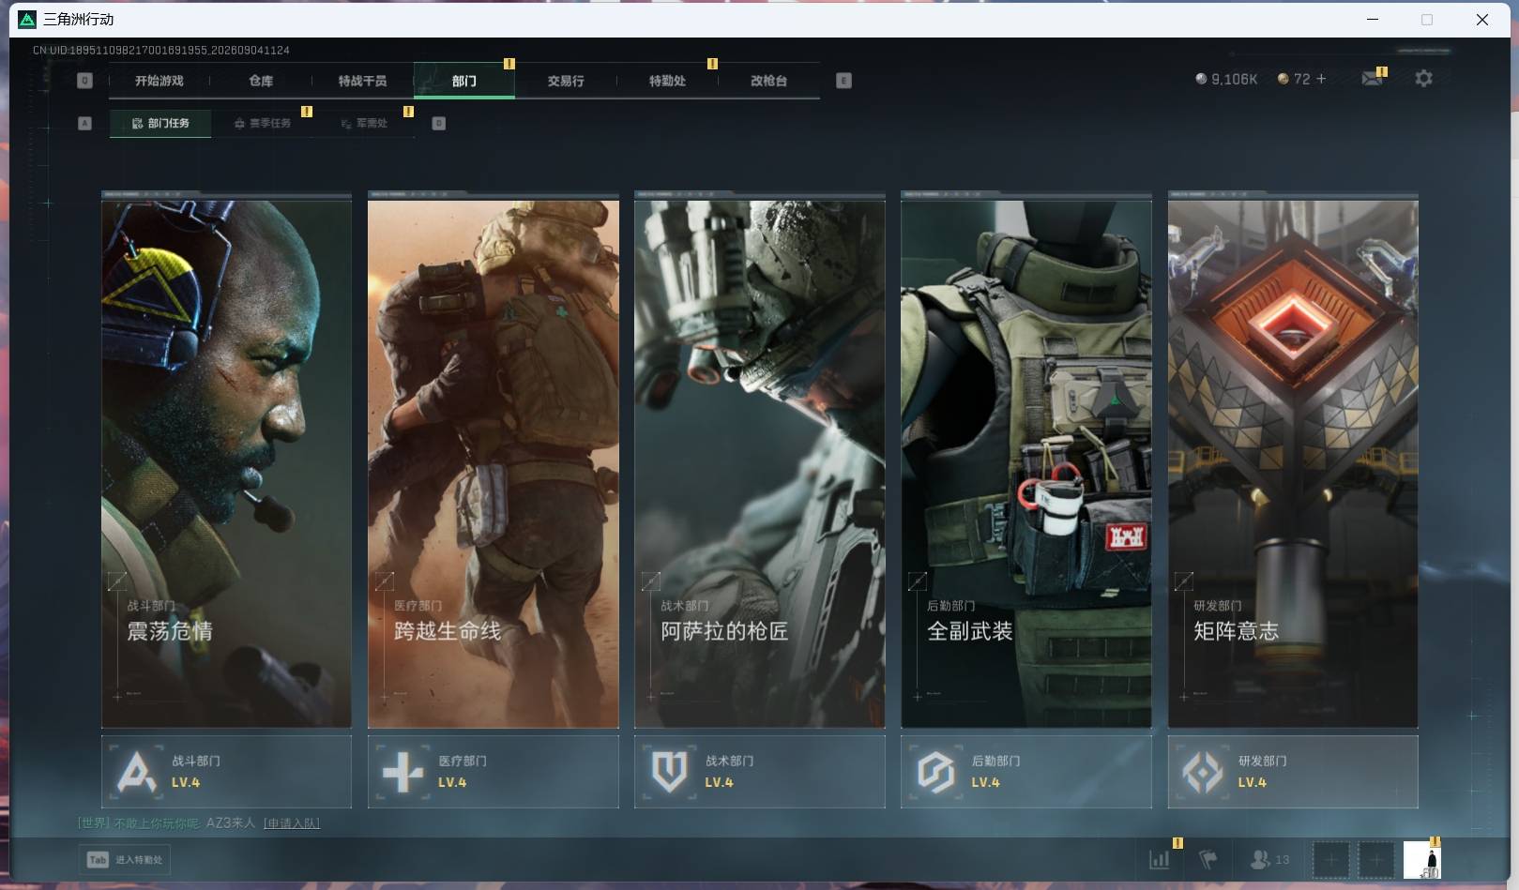This screenshot has height=890, width=1519.
Task: Click the 战术部门 LV.4 button
Action: pyautogui.click(x=759, y=772)
